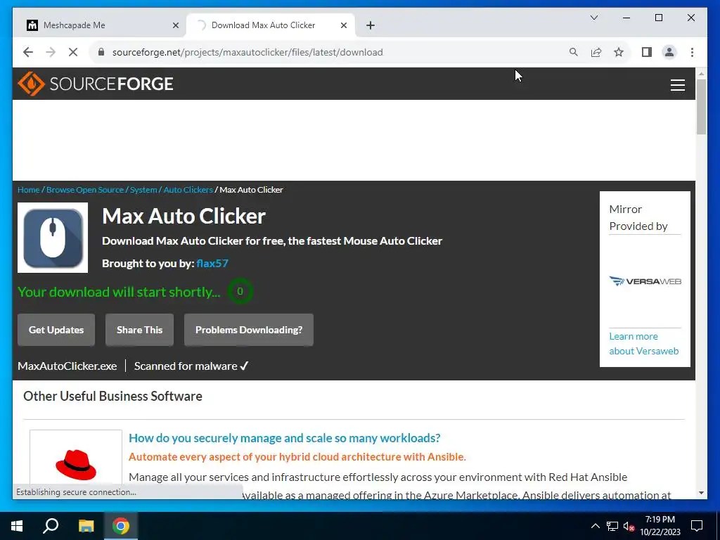Show hidden system tray icons
Image resolution: width=720 pixels, height=540 pixels.
(x=595, y=526)
